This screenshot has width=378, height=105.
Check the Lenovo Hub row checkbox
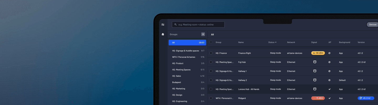[211, 89]
